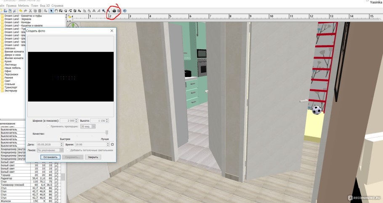Toggle visibility checkbox for Торшер row

57,175
